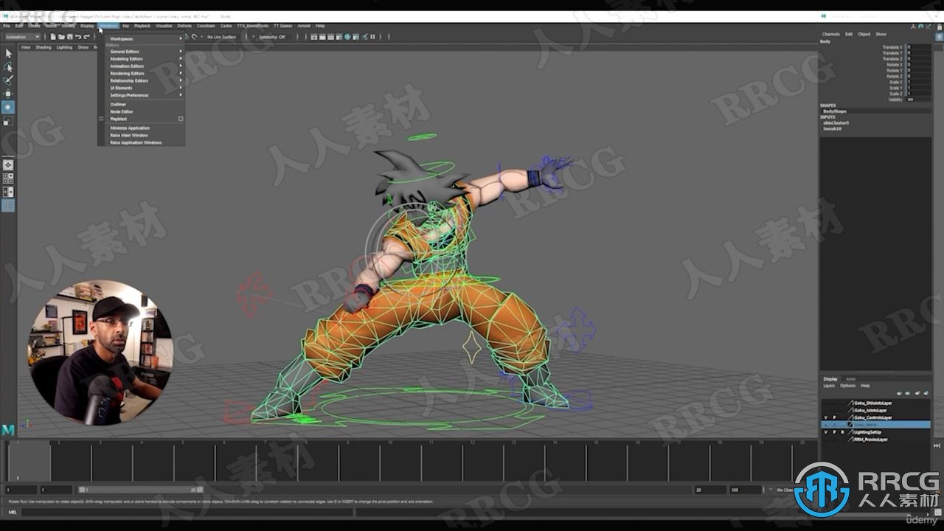Viewport: 944px width, 531px height.
Task: Click the first layer move-up icon in Layer Editor
Action: click(x=900, y=394)
